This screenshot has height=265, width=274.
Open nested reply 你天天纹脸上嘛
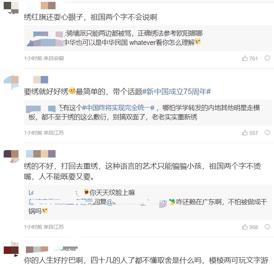click(x=112, y=193)
